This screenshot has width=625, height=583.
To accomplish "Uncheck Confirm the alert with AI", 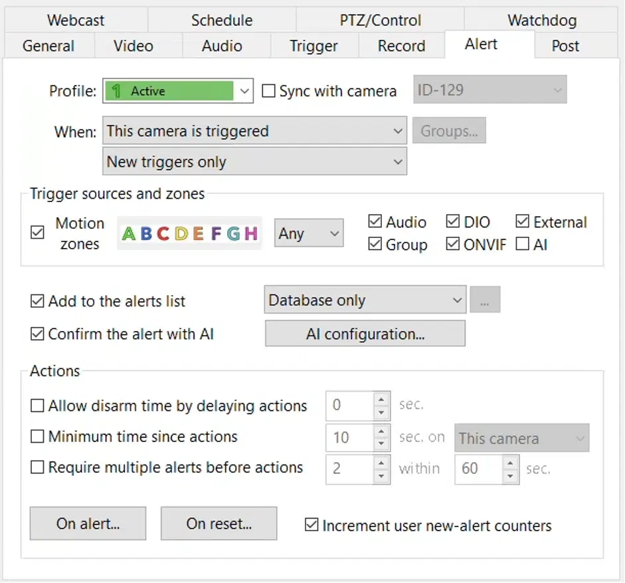I will click(x=37, y=334).
